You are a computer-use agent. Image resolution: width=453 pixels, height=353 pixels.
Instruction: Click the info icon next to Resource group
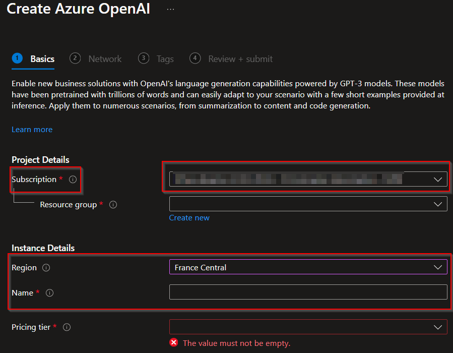point(113,205)
